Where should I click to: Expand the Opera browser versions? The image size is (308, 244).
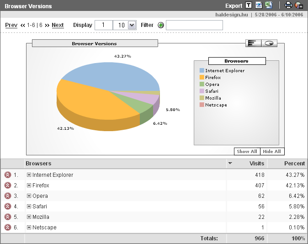pos(29,196)
